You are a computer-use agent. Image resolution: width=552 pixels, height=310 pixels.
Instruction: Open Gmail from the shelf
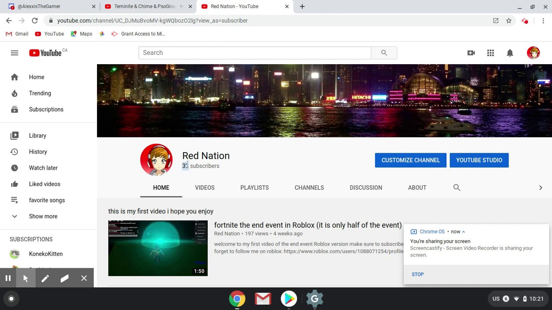(x=263, y=298)
